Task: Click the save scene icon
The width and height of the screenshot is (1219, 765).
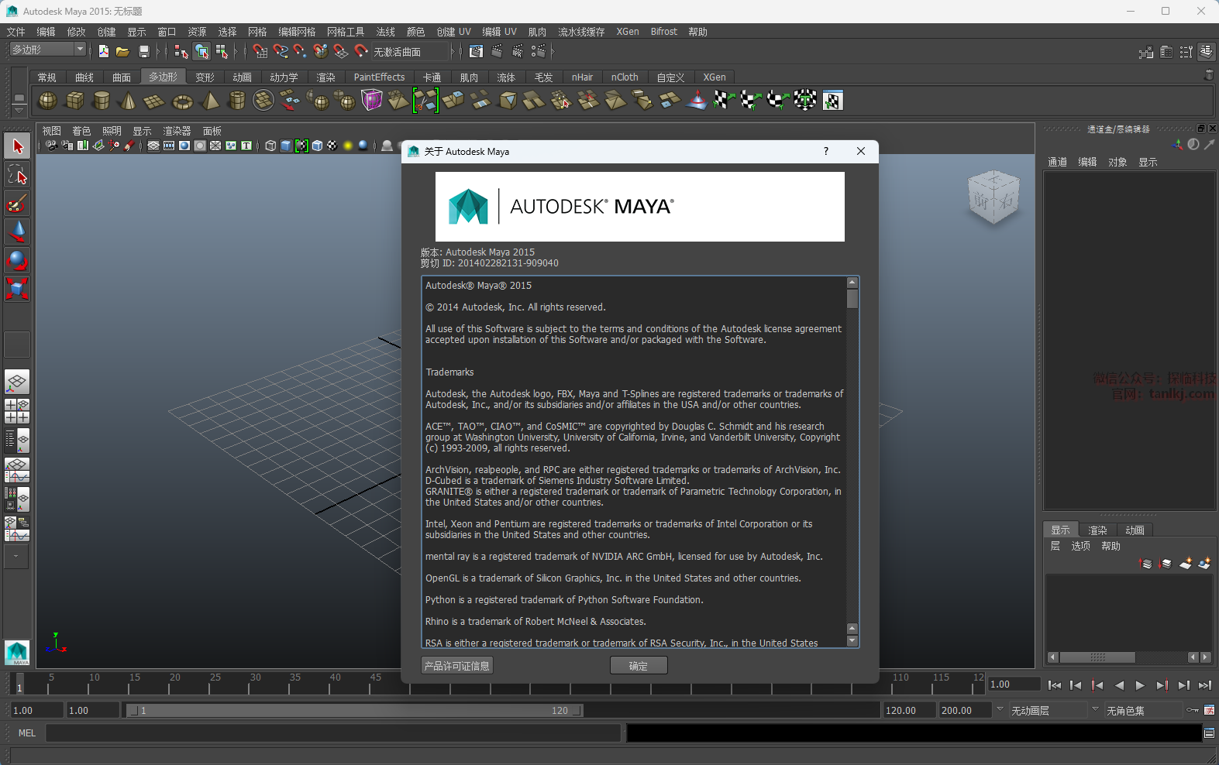Action: click(143, 52)
